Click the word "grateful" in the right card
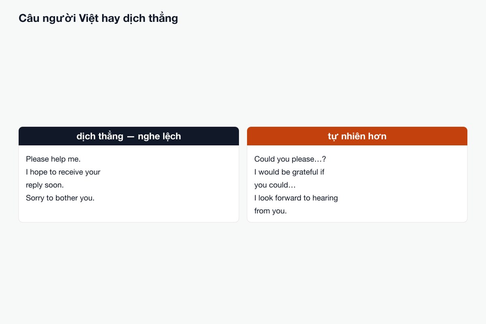 click(x=305, y=172)
